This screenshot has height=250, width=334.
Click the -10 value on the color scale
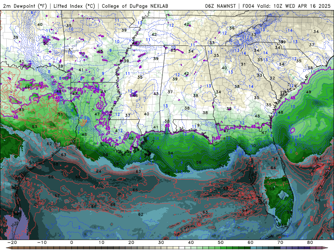pyautogui.click(x=42, y=242)
